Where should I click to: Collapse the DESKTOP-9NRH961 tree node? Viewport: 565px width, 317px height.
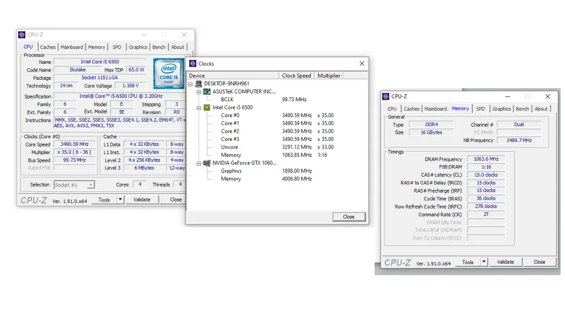pyautogui.click(x=190, y=84)
